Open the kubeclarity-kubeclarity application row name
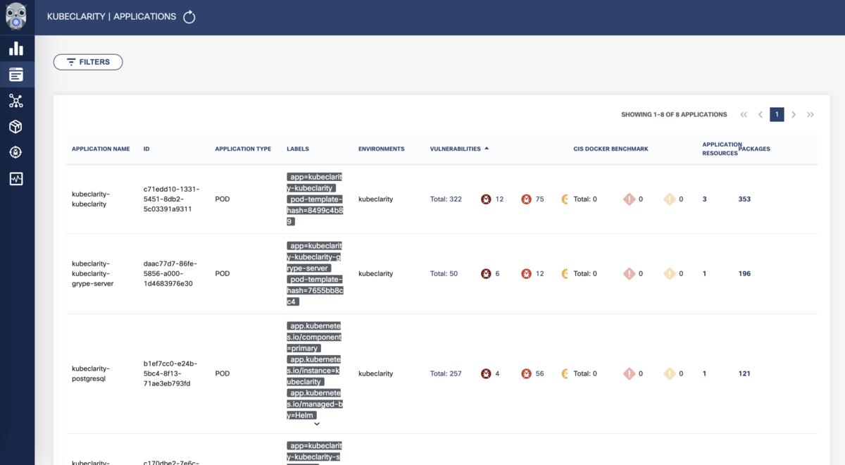The height and width of the screenshot is (465, 845). 91,199
